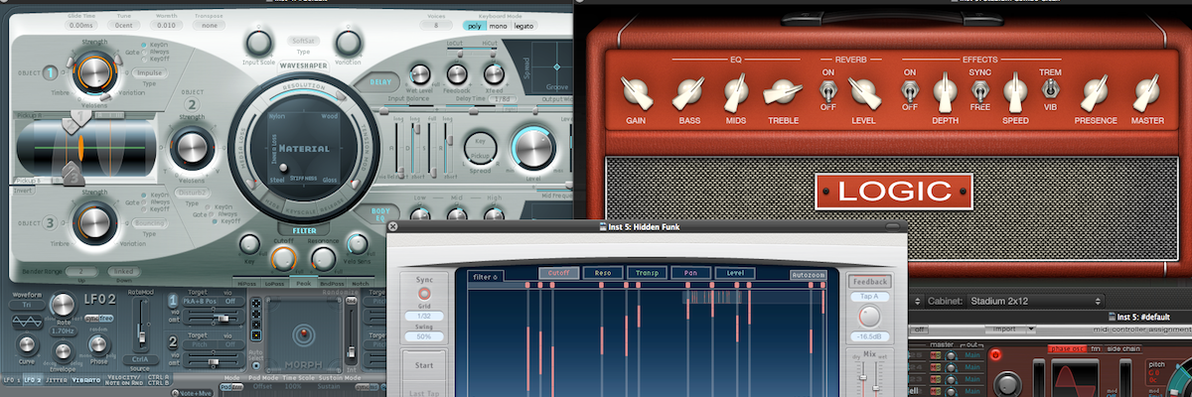This screenshot has width=1192, height=397.
Task: Click the Tap A level knob
Action: coord(870,317)
